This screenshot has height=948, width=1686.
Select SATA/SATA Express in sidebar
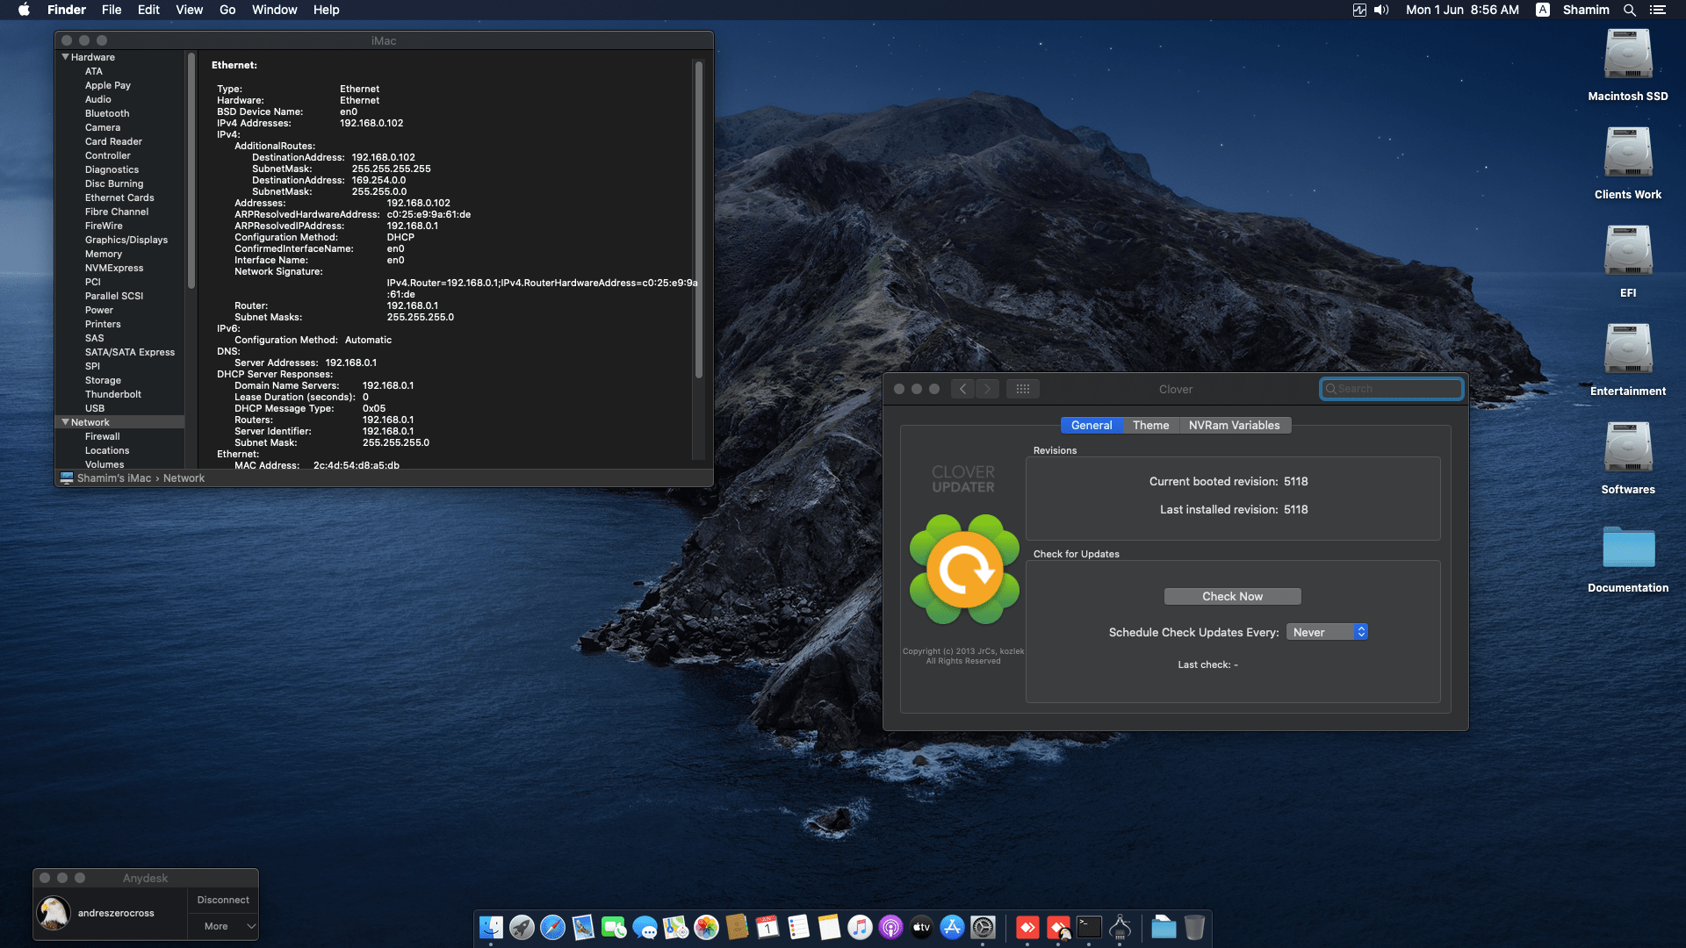point(130,352)
